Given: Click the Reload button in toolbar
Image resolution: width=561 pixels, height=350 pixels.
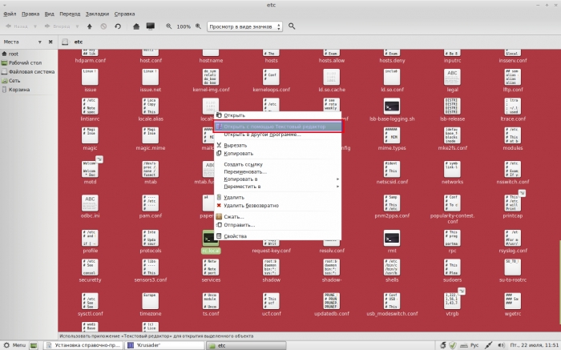Looking at the screenshot, I should 118,26.
